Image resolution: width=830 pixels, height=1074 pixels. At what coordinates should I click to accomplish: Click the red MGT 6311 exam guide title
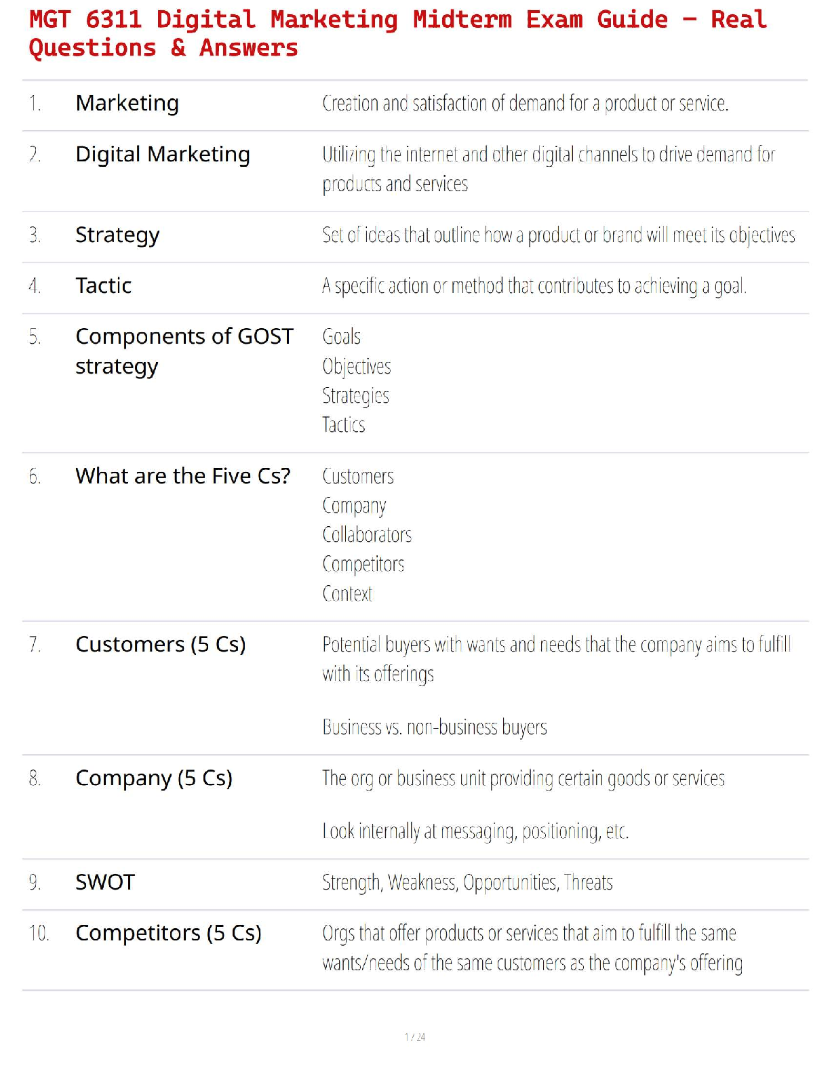click(397, 33)
